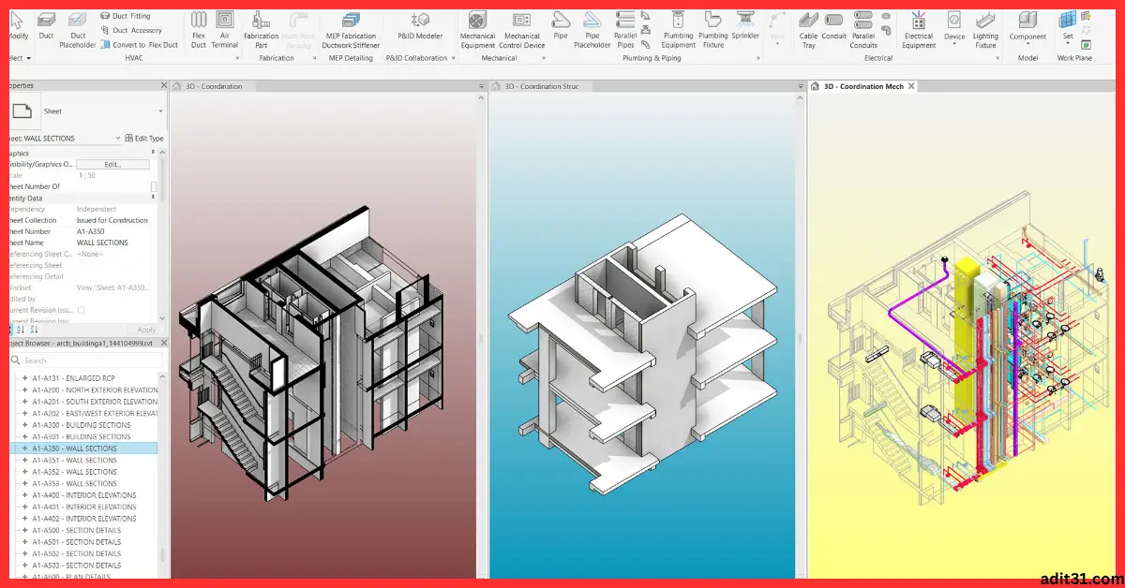Select A1-A200 - NORTH EXTERIOR ELEVATION sheet

tap(95, 390)
